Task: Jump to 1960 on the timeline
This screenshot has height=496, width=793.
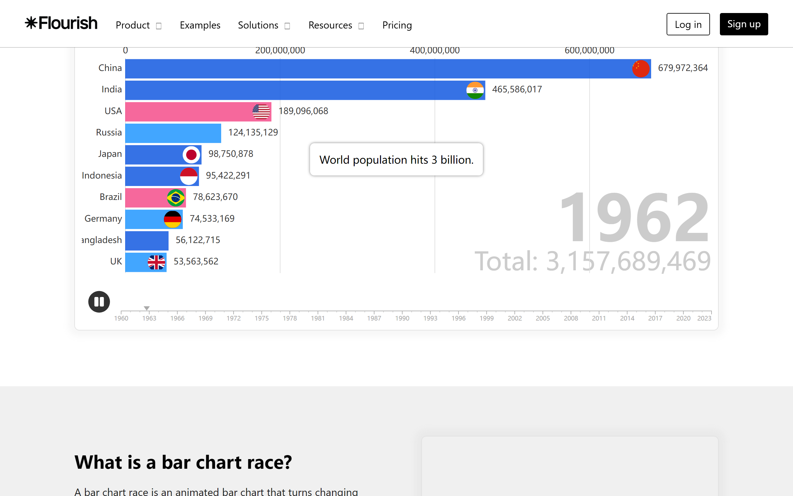Action: [x=121, y=318]
